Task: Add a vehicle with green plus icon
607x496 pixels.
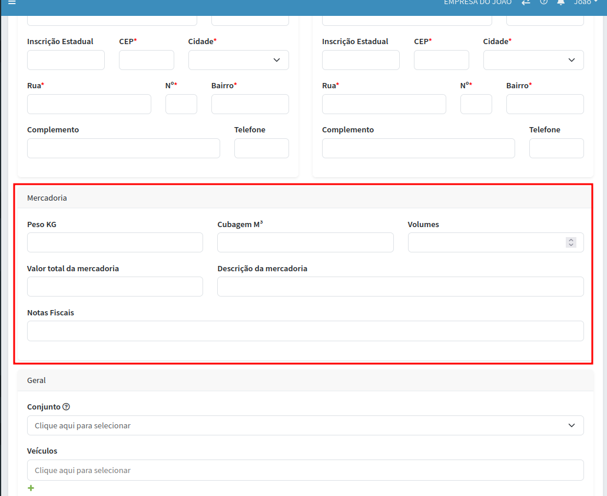Action: click(x=31, y=488)
